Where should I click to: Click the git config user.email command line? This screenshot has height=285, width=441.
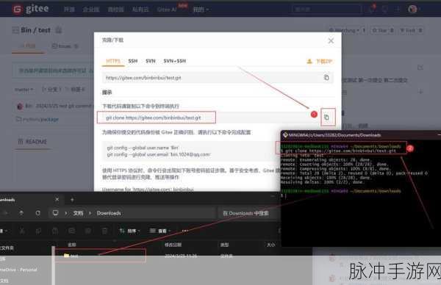pyautogui.click(x=158, y=154)
